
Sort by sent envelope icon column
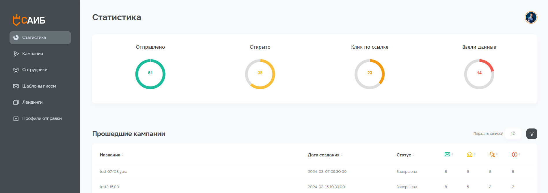(447, 154)
